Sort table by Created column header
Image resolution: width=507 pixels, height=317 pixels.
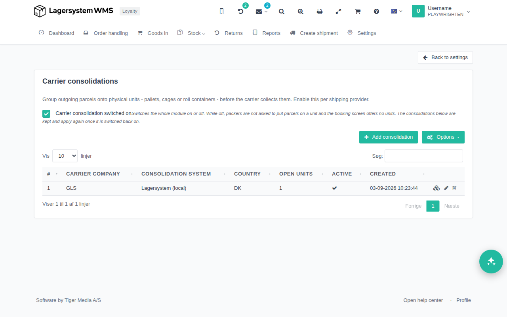tap(397, 174)
